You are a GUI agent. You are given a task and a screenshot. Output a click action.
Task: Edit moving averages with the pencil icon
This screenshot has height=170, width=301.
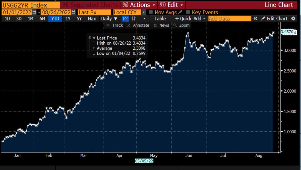pos(180,12)
